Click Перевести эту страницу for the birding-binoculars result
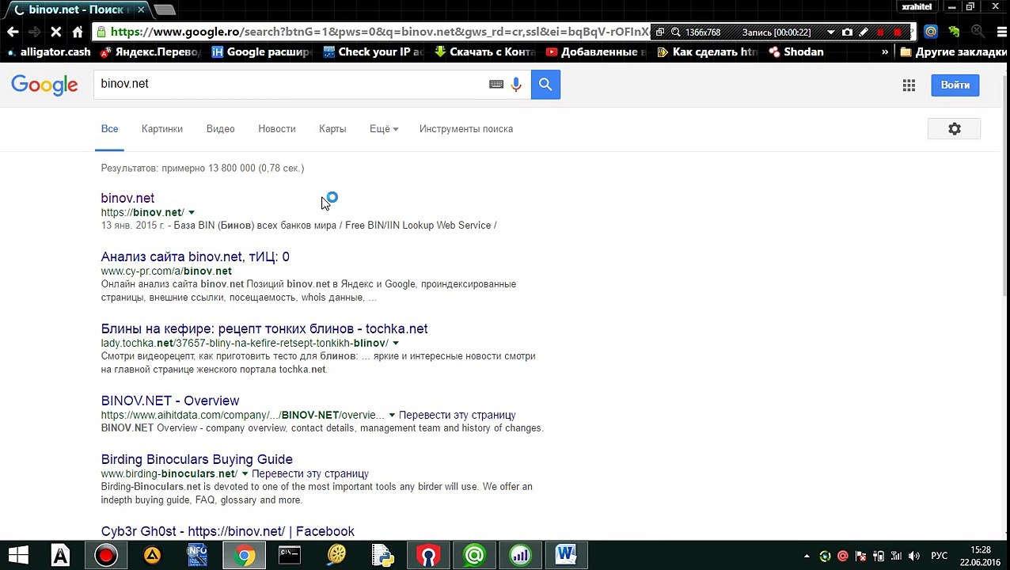This screenshot has width=1010, height=570. coord(310,474)
